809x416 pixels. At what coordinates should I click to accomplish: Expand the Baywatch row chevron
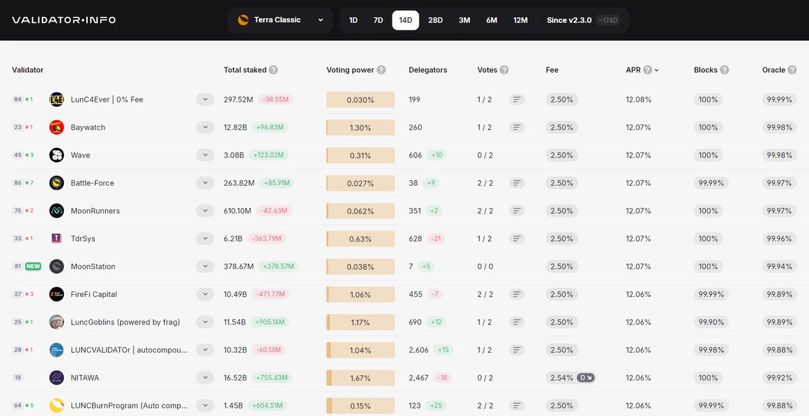tap(205, 127)
